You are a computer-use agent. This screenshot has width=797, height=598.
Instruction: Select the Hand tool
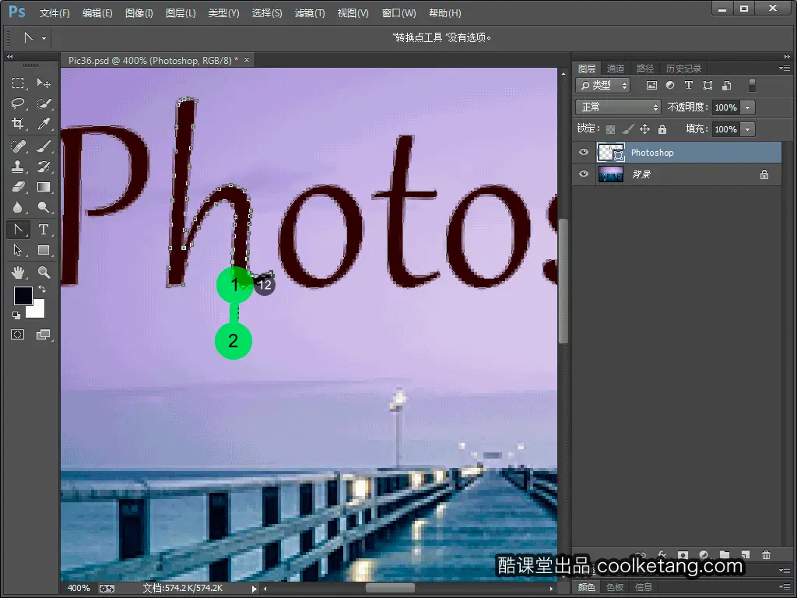[x=18, y=273]
